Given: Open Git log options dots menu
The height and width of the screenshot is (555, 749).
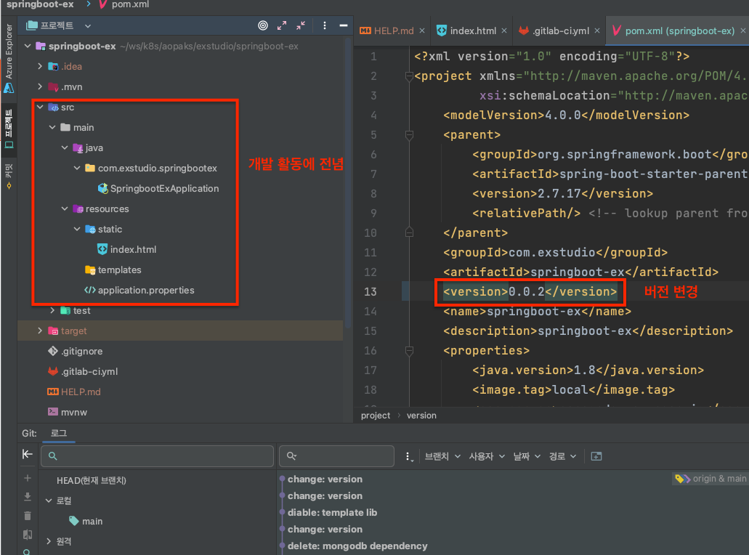Looking at the screenshot, I should point(408,457).
